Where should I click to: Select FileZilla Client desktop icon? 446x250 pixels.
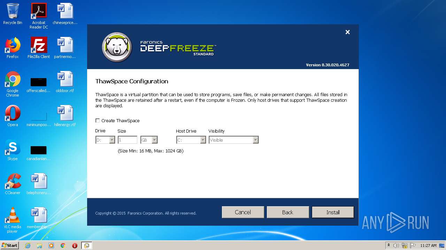(x=39, y=48)
